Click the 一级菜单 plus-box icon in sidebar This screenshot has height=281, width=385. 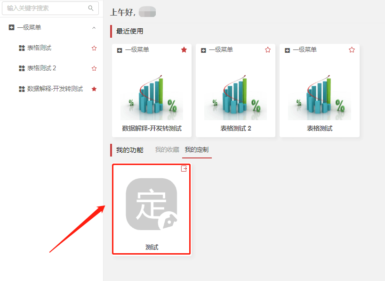pyautogui.click(x=11, y=28)
